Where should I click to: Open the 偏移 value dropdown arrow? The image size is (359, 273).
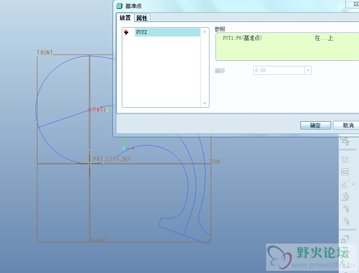[x=308, y=70]
